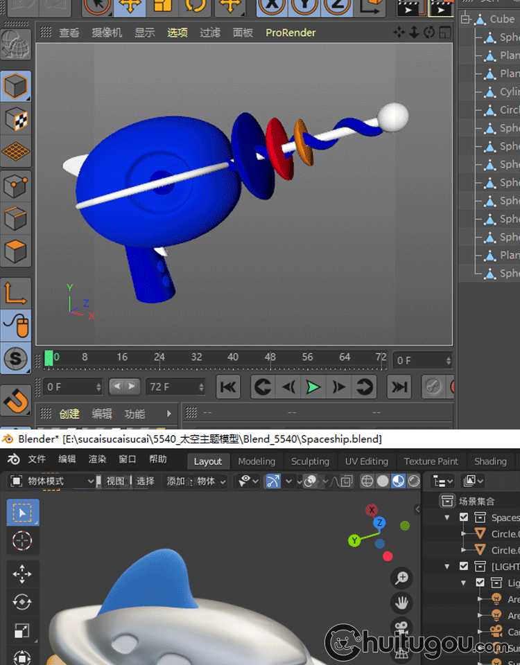
Task: Open the ProRender viewport menu
Action: [291, 33]
